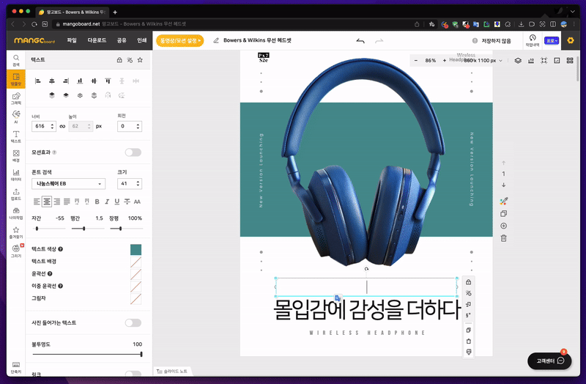Click the MANGOboard logo
The height and width of the screenshot is (384, 586).
click(x=34, y=40)
